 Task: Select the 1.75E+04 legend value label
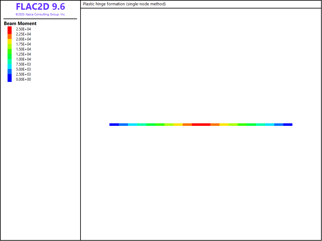(24, 44)
